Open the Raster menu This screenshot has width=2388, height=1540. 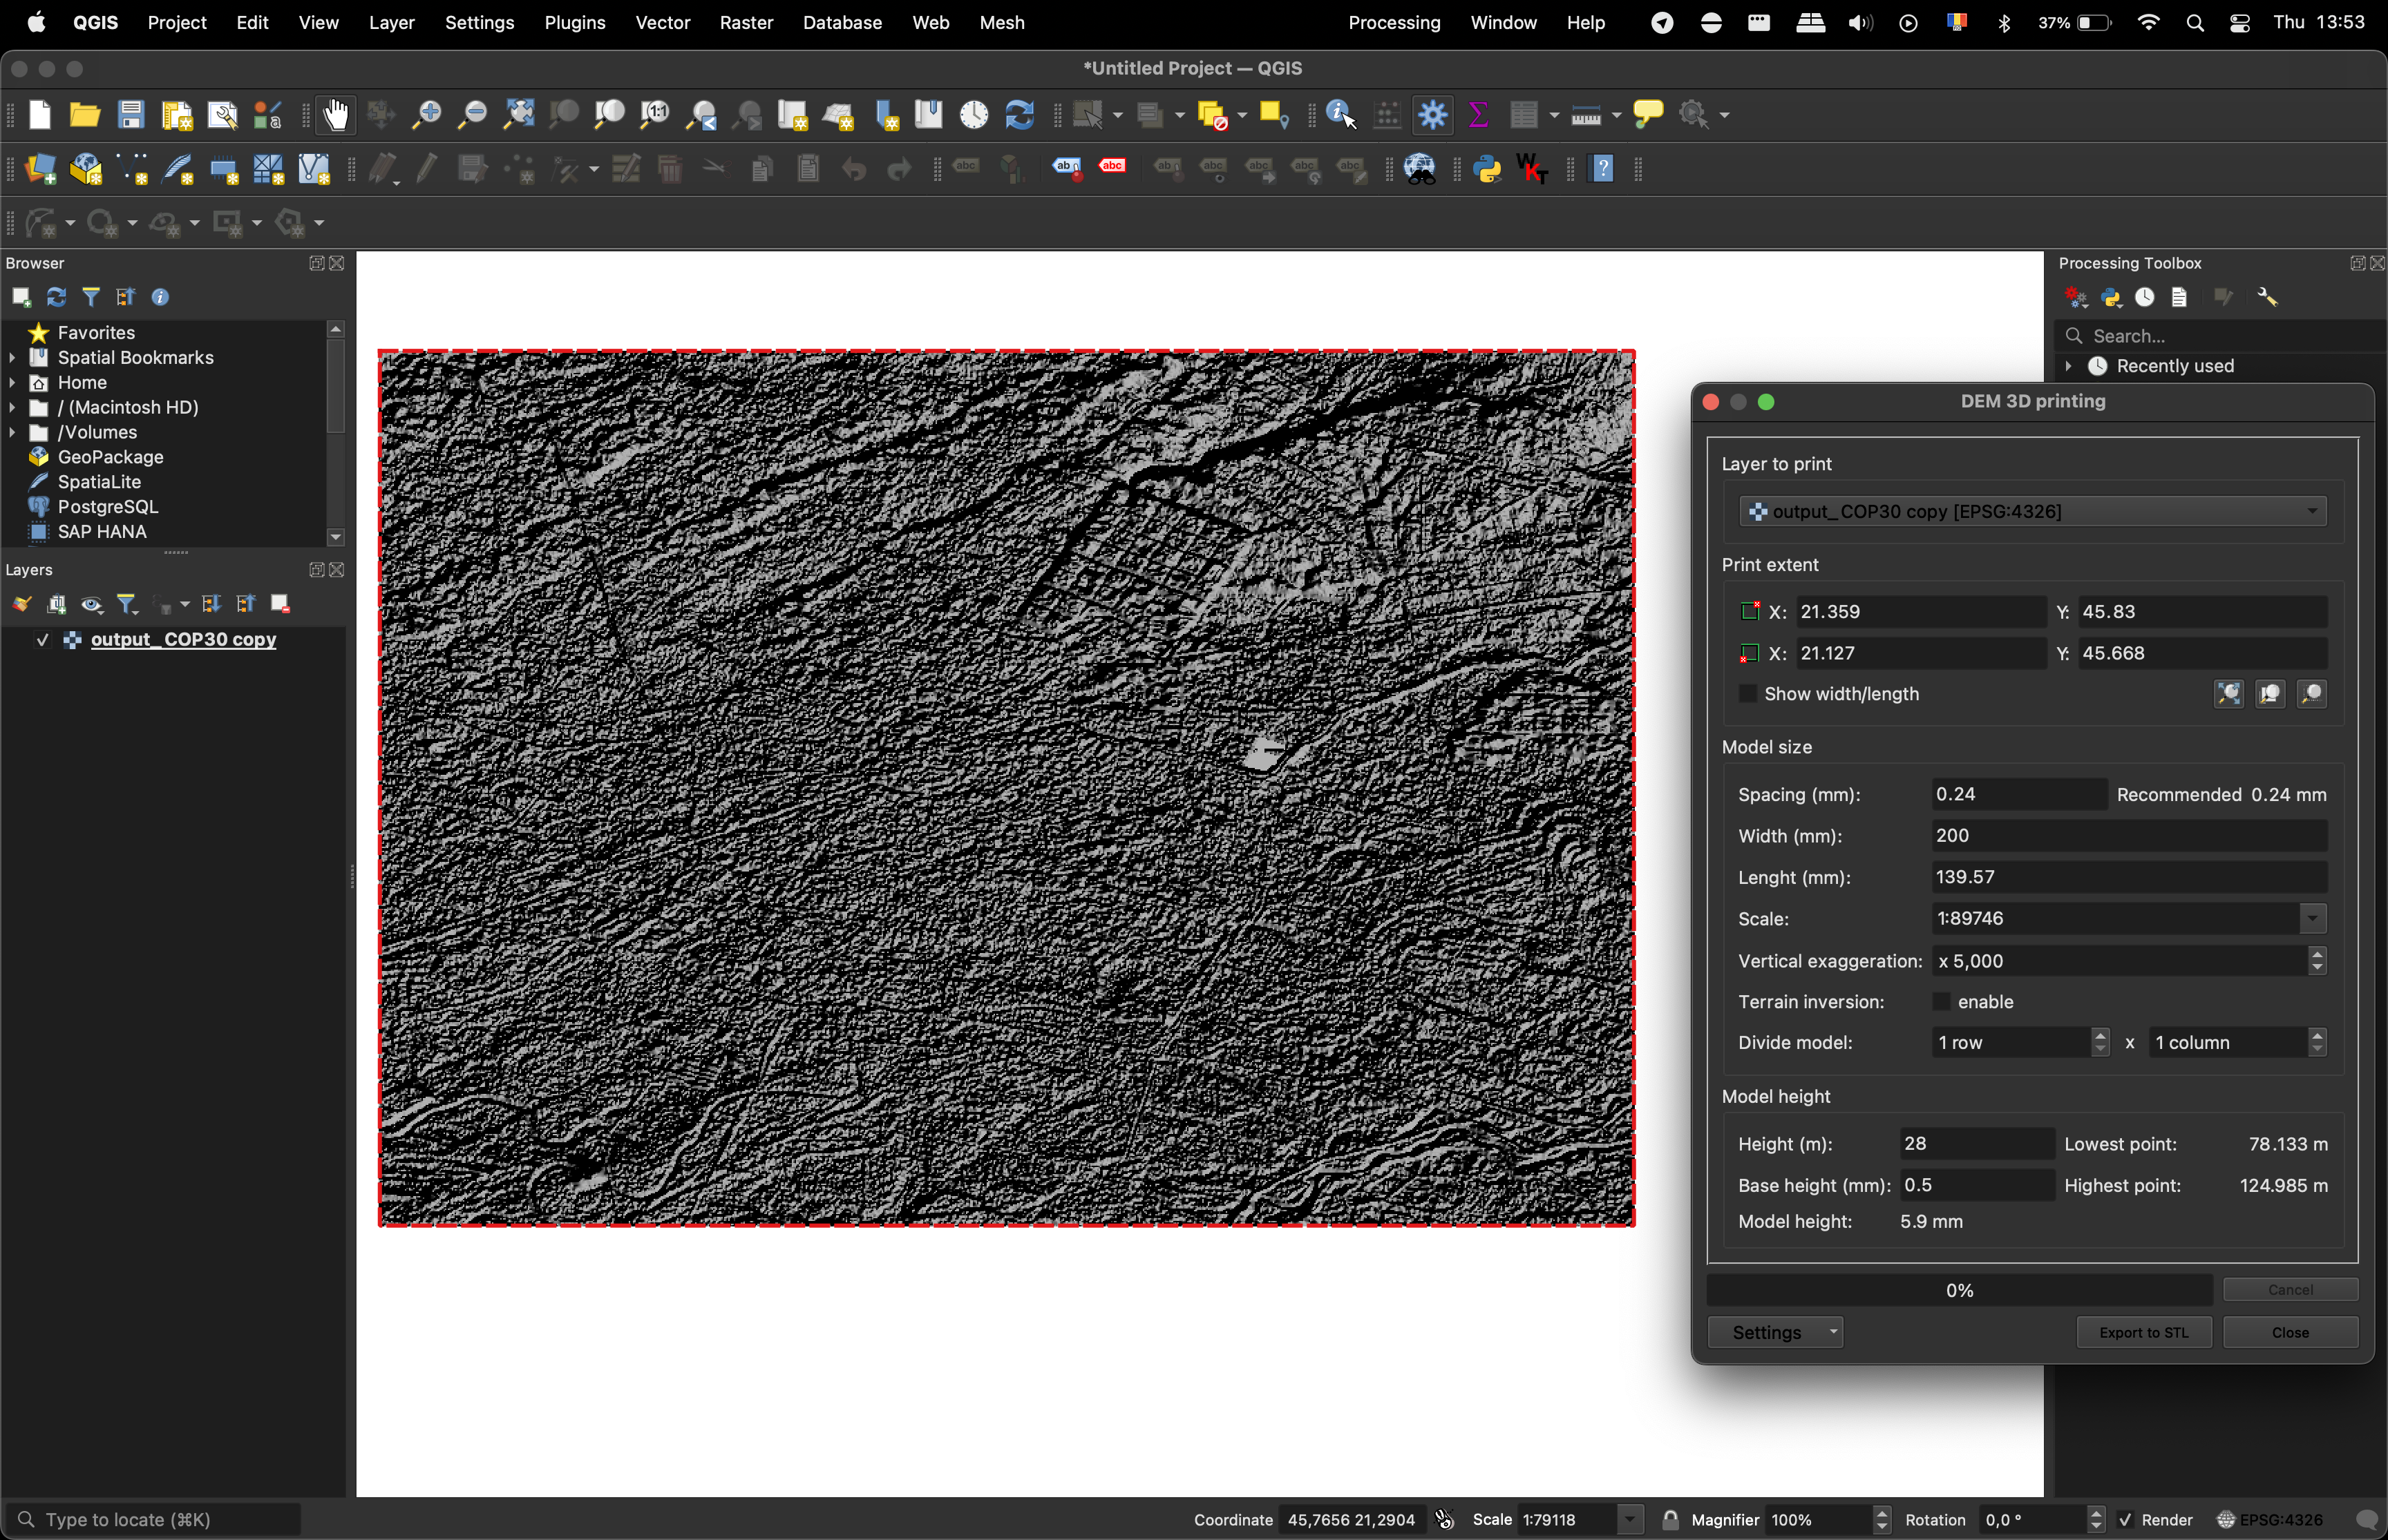click(746, 22)
